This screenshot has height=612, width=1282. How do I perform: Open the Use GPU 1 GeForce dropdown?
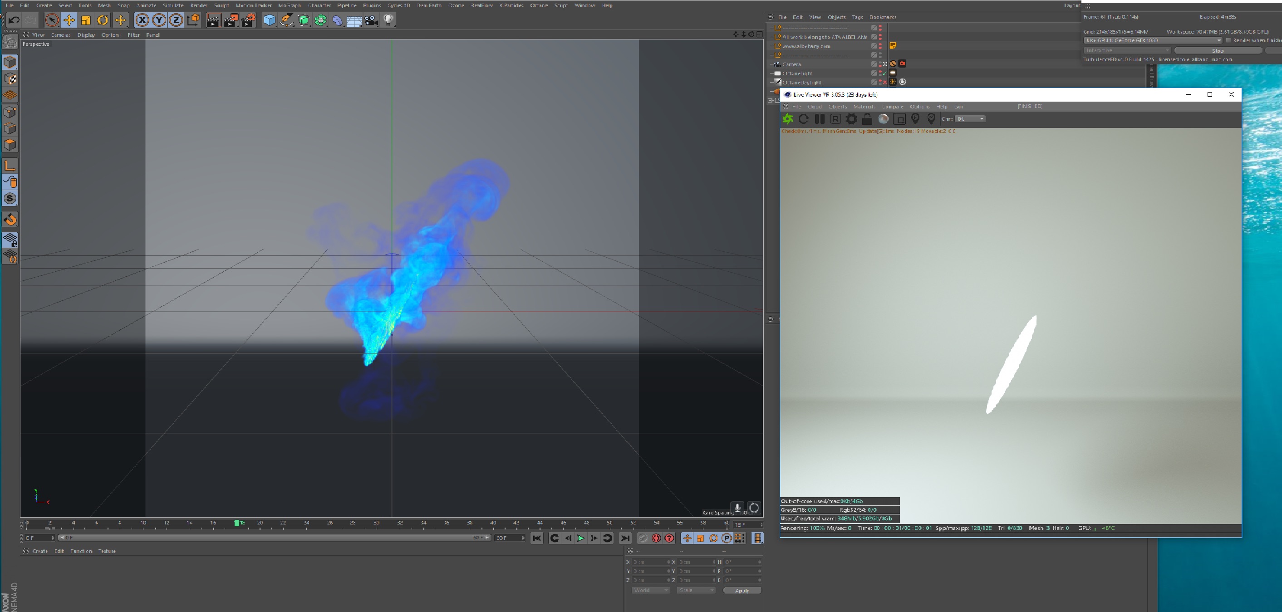[1153, 40]
